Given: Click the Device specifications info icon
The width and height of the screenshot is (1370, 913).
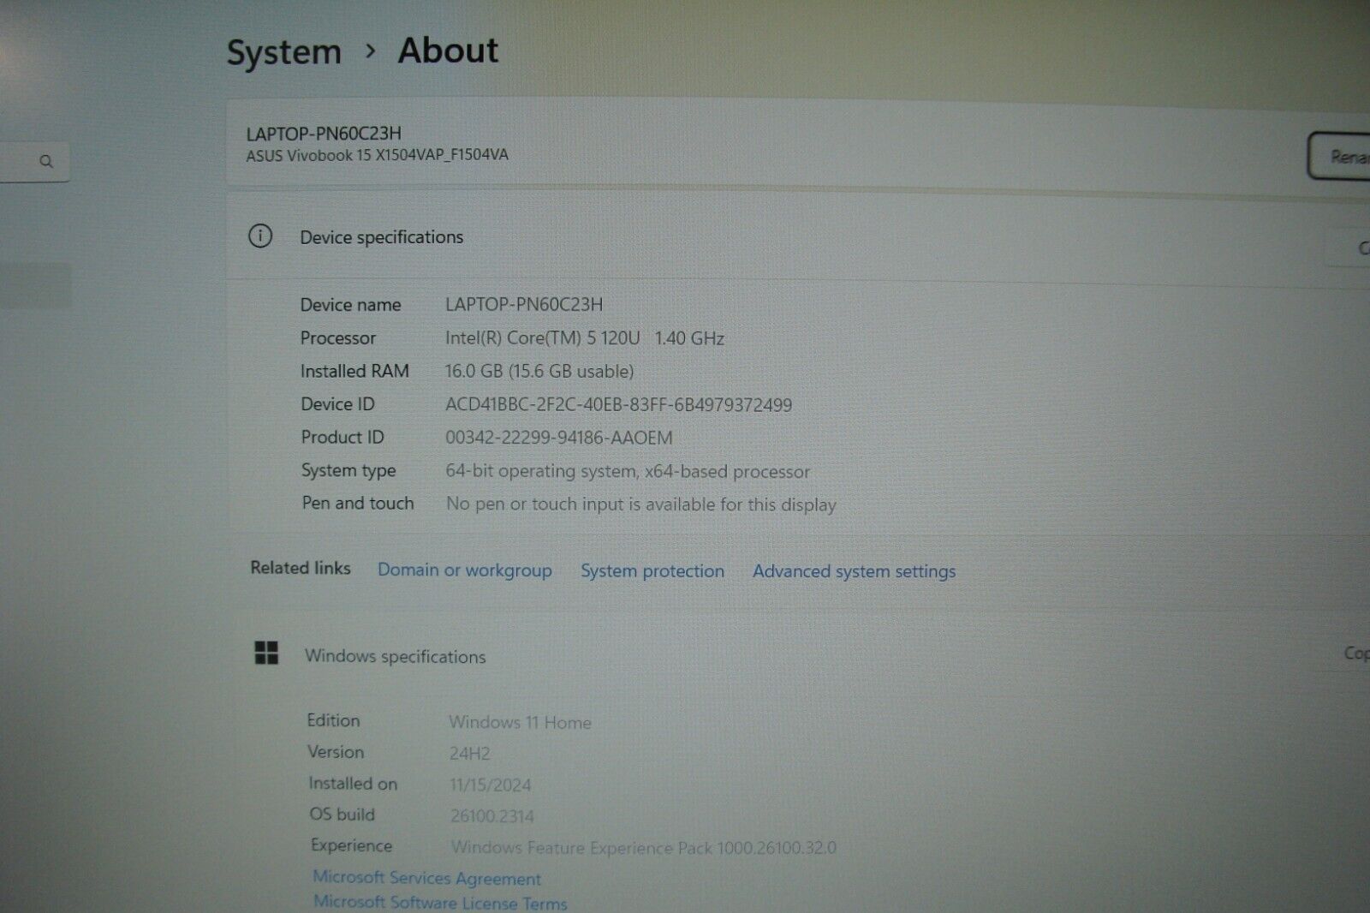Looking at the screenshot, I should click(260, 236).
